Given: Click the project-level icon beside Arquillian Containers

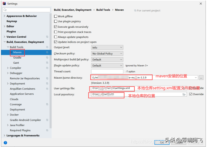Looking at the screenshot, I should click(x=47, y=89).
